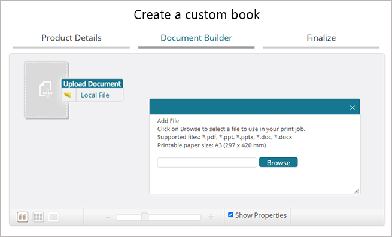Image resolution: width=392 pixels, height=237 pixels.
Task: Click the Upload Document header
Action: click(x=92, y=84)
